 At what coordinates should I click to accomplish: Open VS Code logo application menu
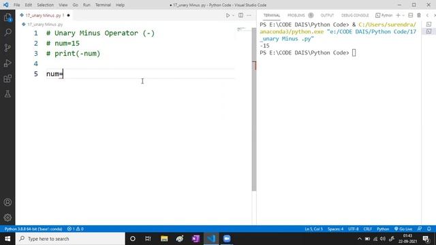tap(5, 5)
